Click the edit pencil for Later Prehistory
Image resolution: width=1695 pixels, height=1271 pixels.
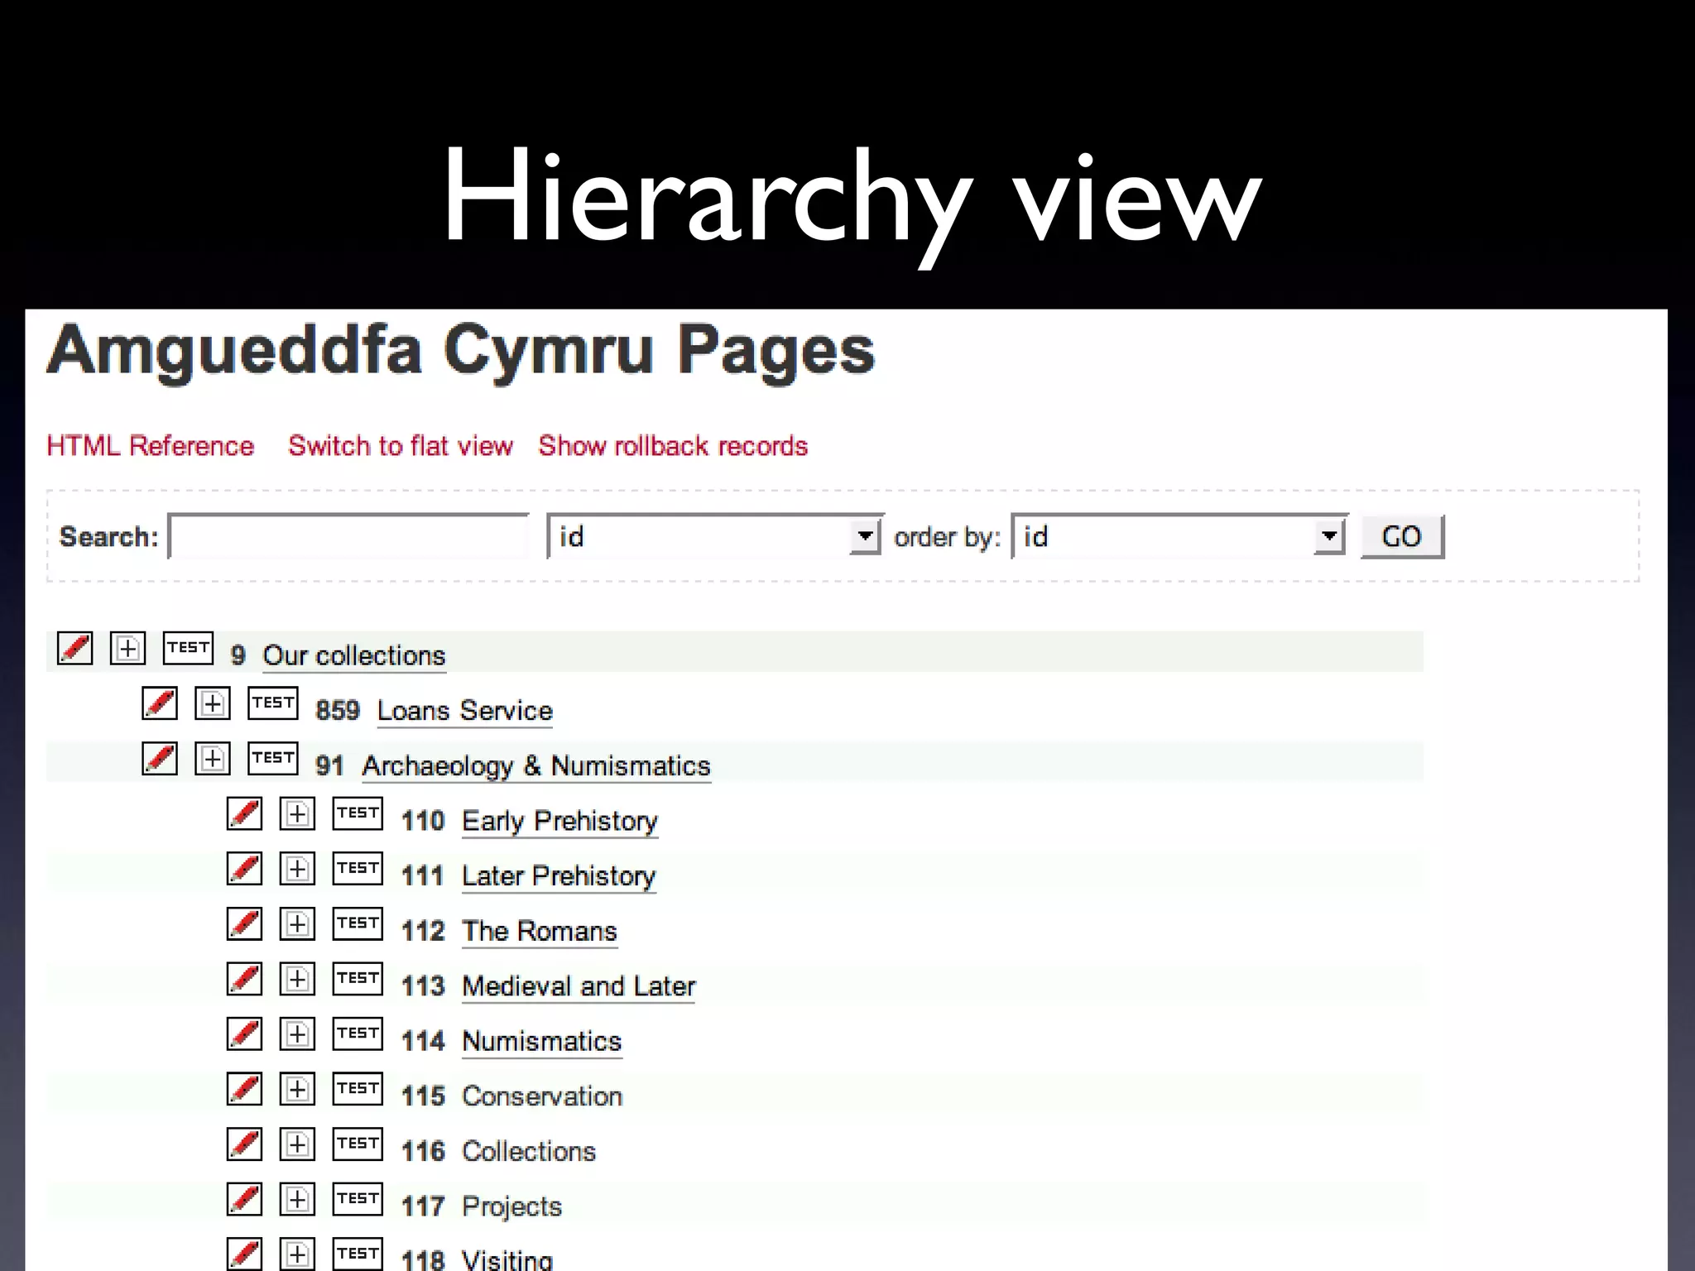tap(244, 869)
